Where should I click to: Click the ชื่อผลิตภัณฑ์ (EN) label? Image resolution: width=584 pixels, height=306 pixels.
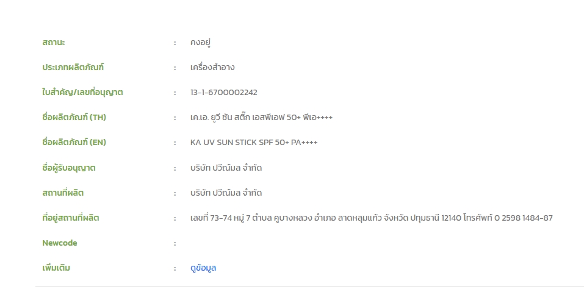(74, 143)
